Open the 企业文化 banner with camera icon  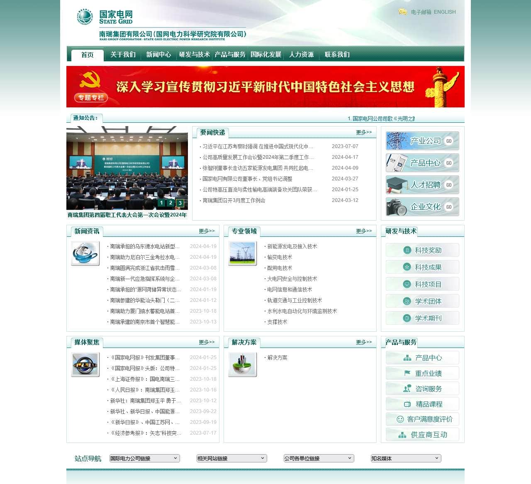tap(422, 207)
